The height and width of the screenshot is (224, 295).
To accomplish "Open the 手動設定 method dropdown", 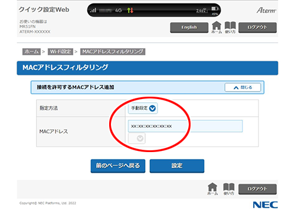I will (143, 108).
